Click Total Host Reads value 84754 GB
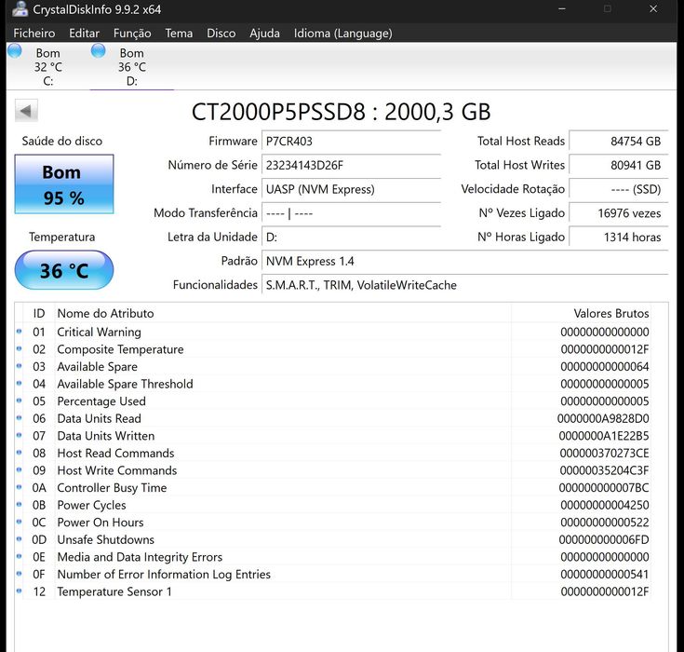Screen dimensions: 684x652 click(x=619, y=142)
